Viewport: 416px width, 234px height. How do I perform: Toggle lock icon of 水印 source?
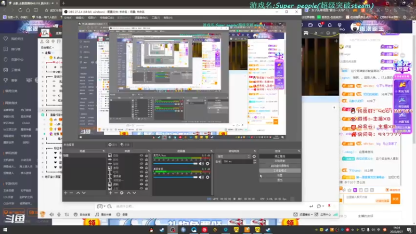point(147,168)
